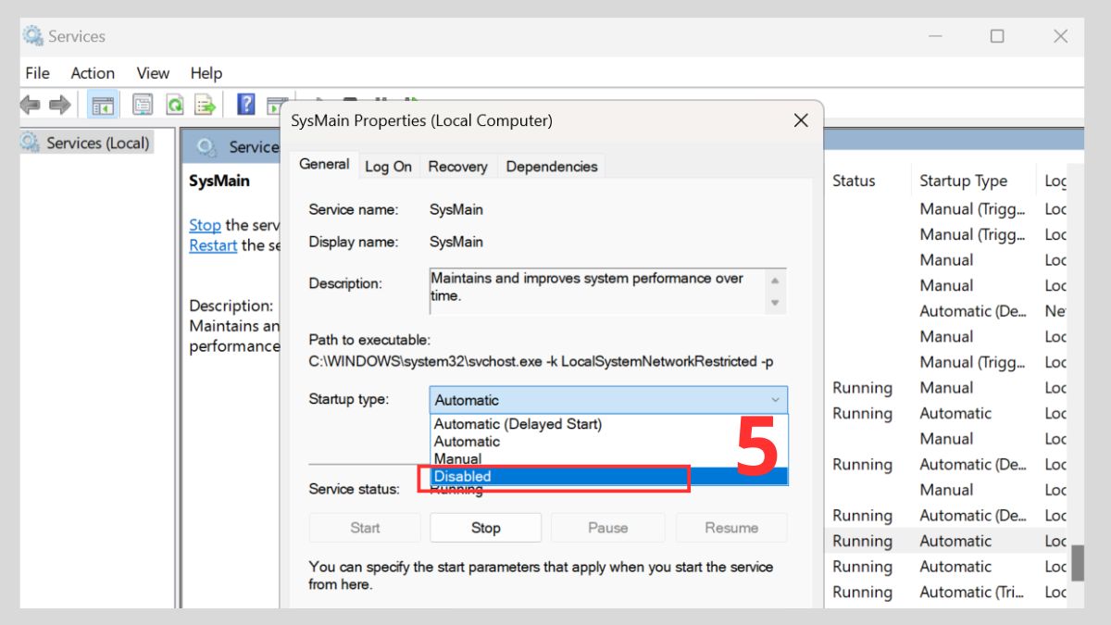Screen dimensions: 1111x625
Task: Click the Startup Type column header
Action: [x=963, y=181]
